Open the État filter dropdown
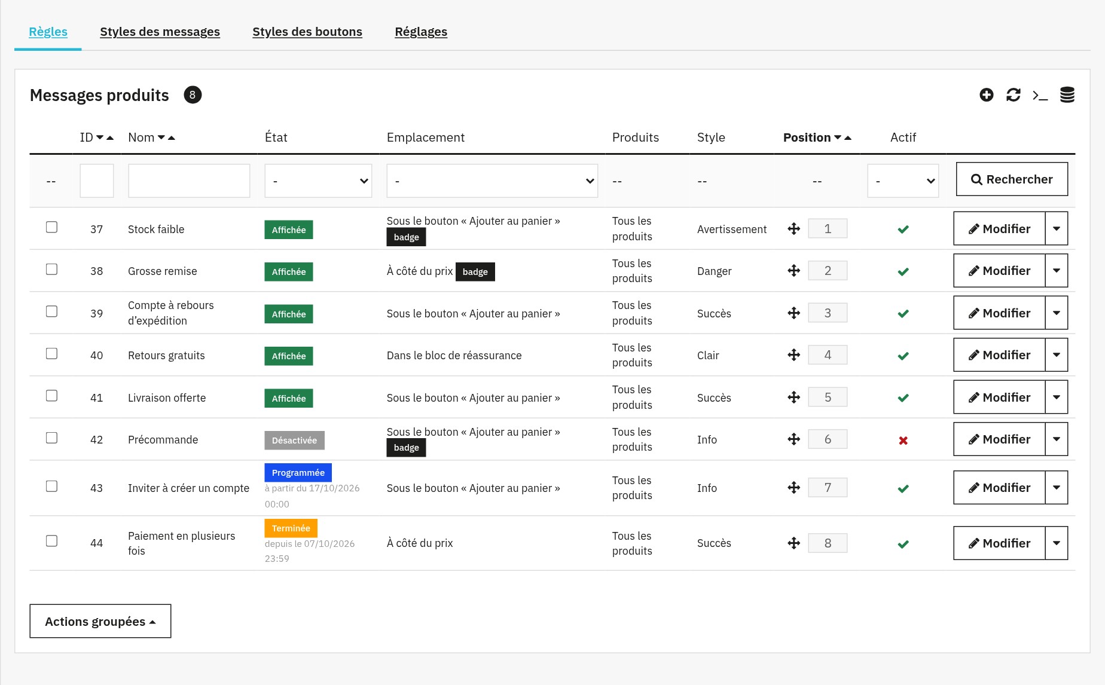The image size is (1105, 685). 318,181
